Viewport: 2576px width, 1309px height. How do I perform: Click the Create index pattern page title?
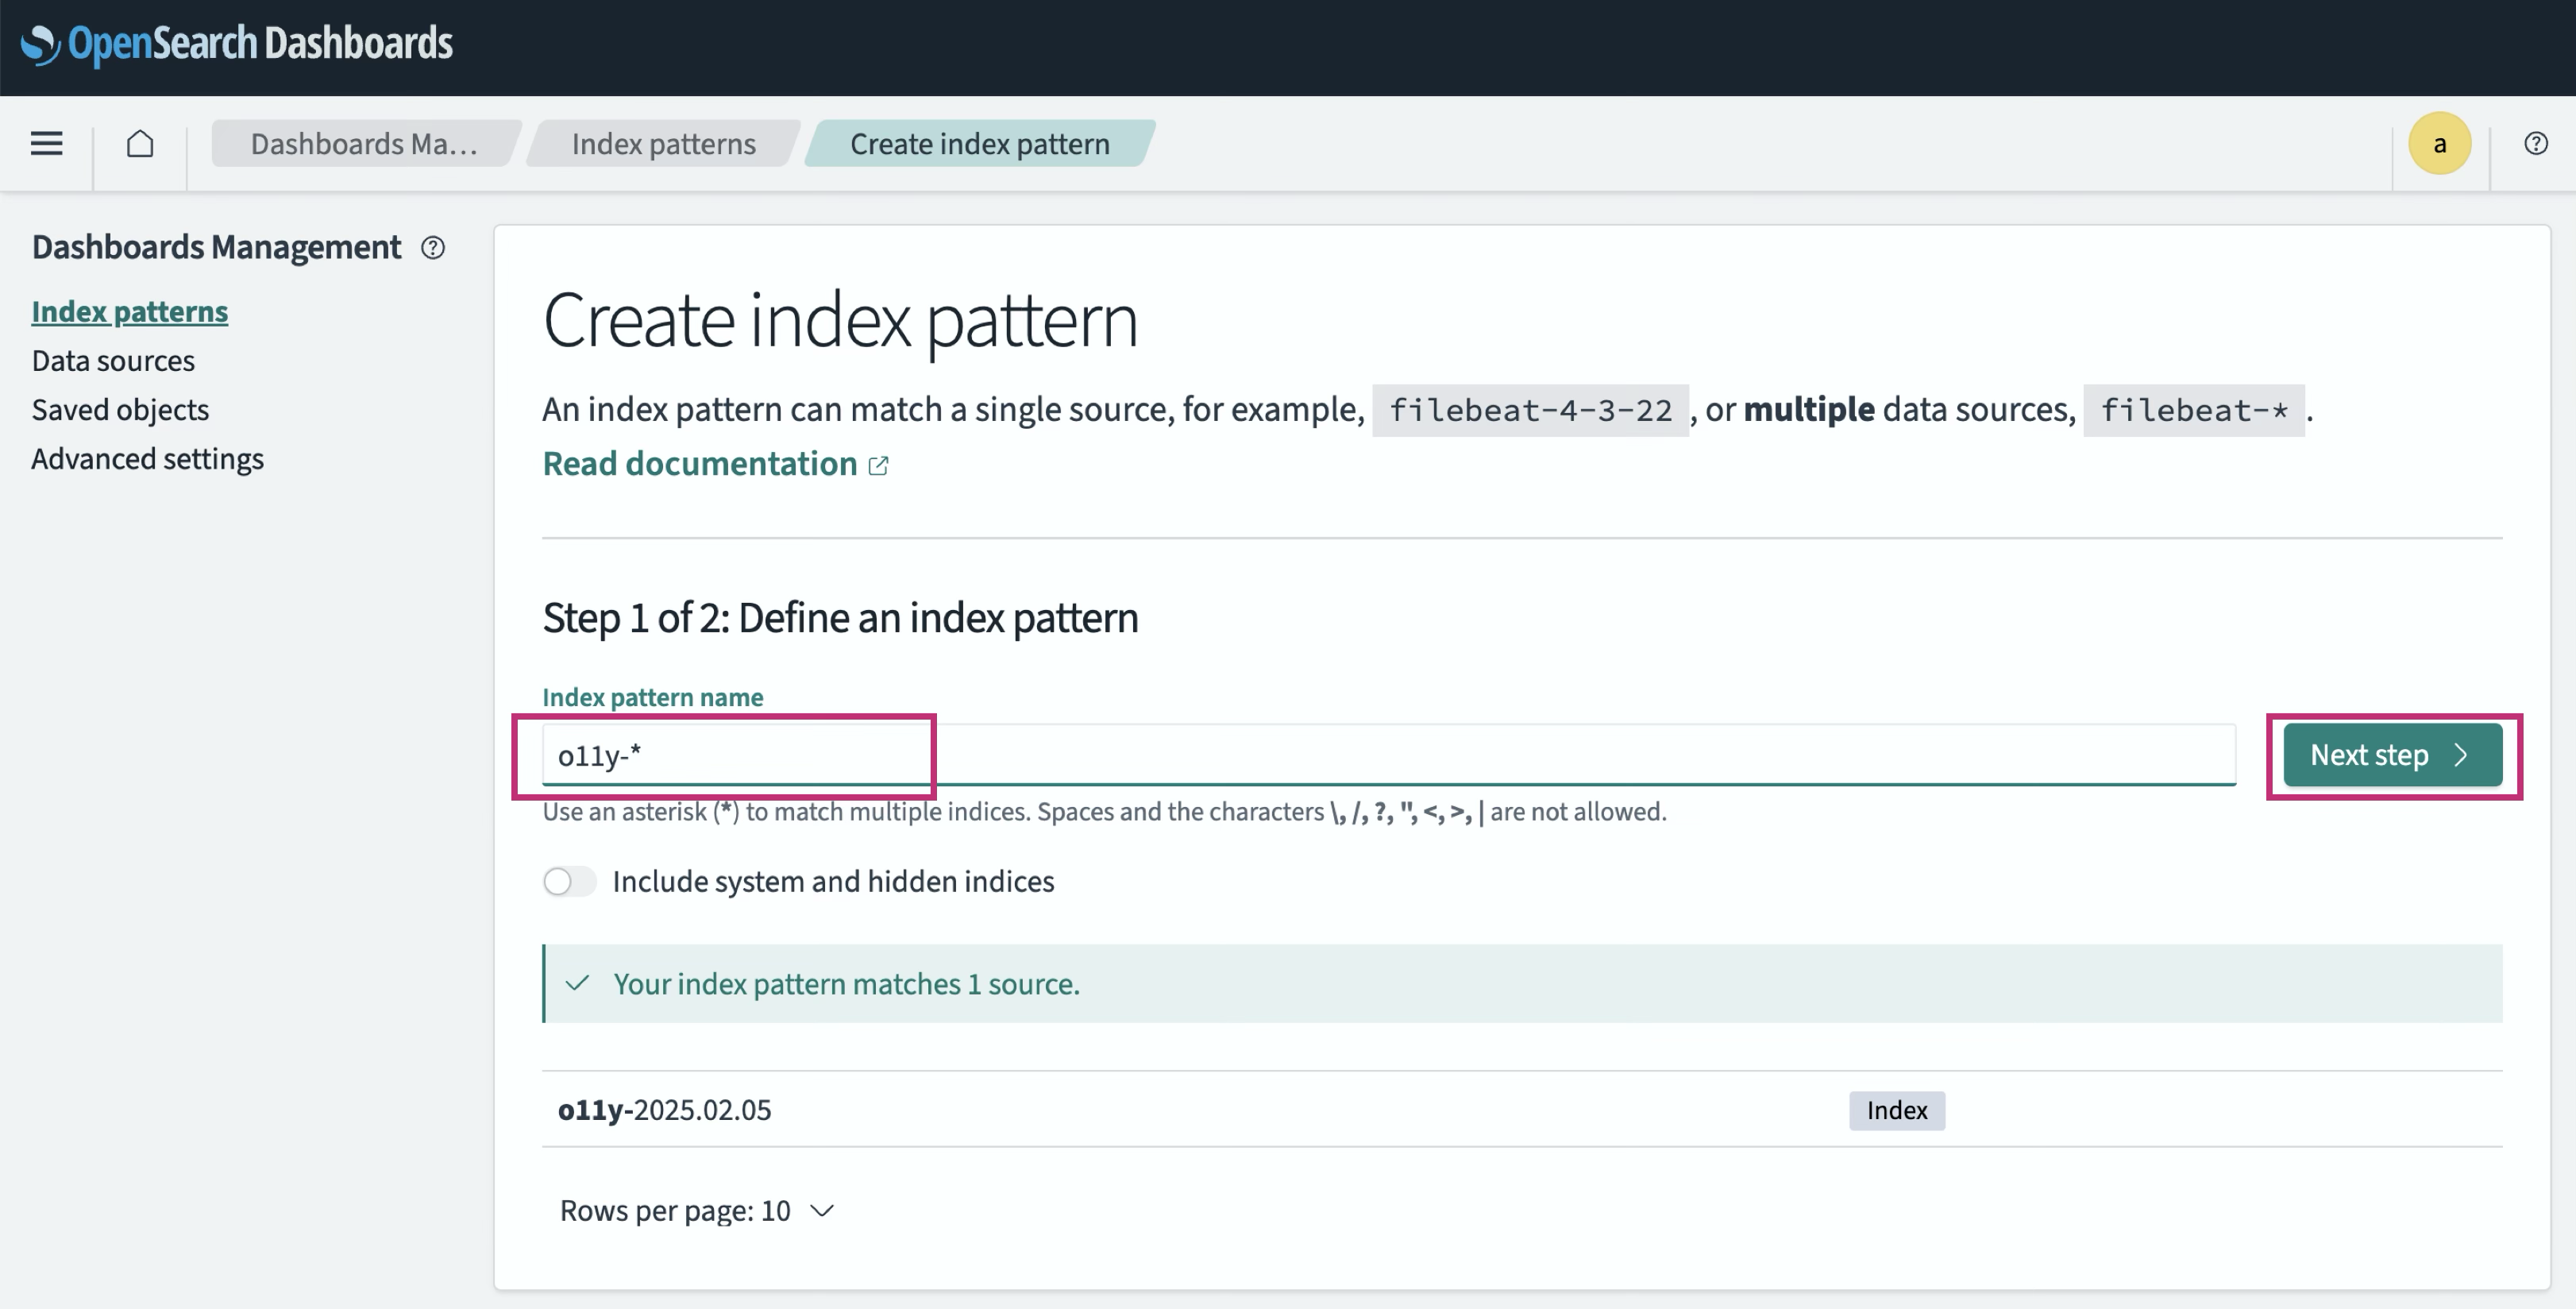(841, 322)
